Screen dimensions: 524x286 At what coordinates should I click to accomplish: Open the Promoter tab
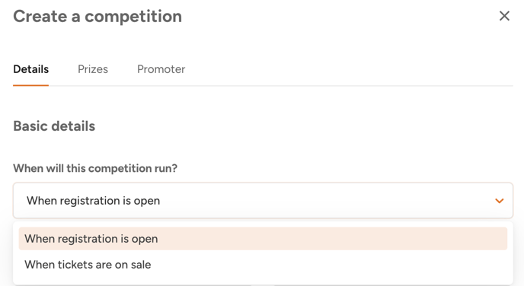[x=161, y=69]
